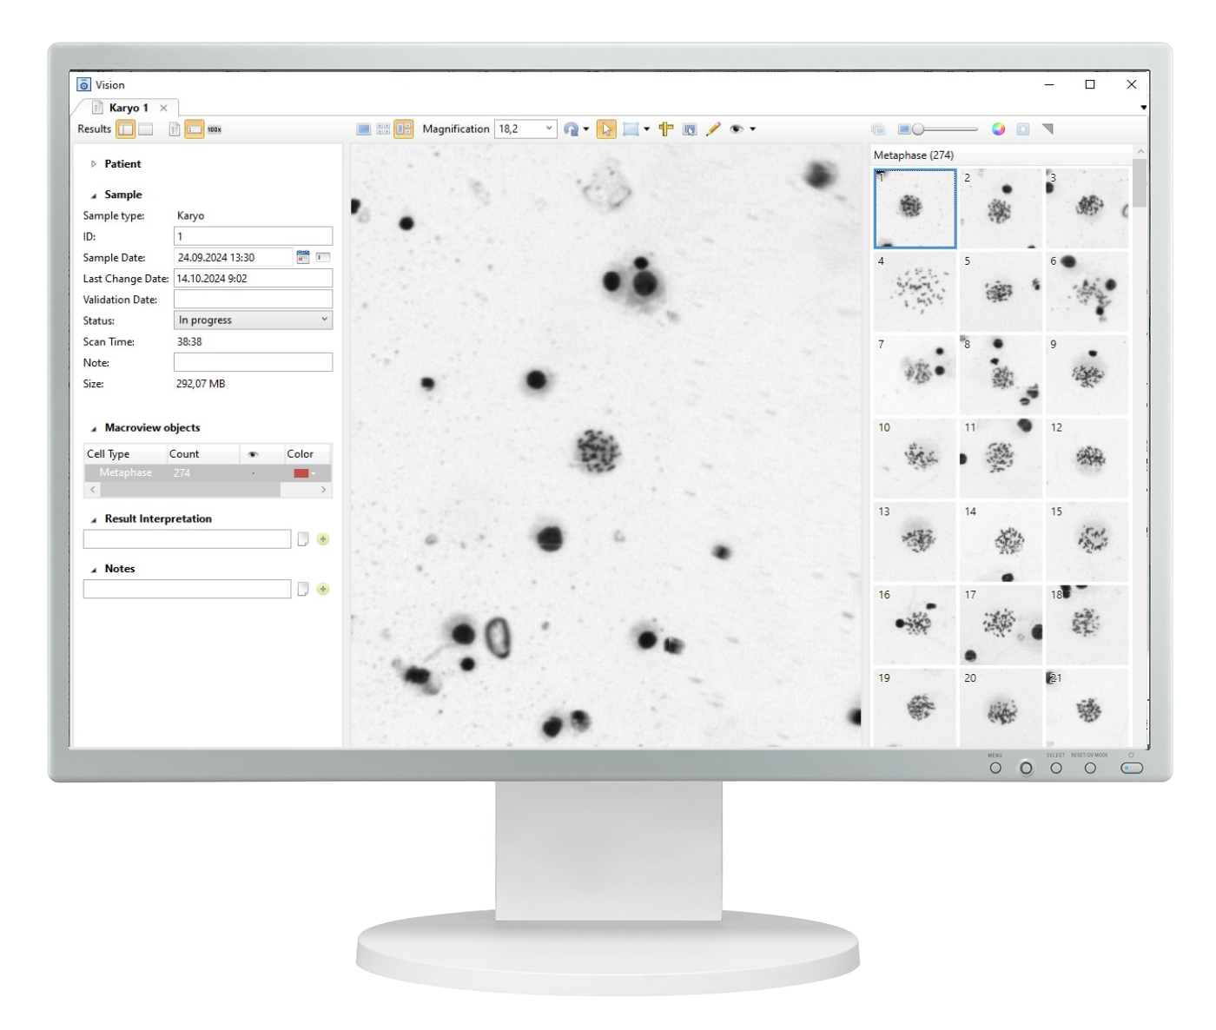The width and height of the screenshot is (1216, 1030).
Task: Toggle the left results panel layout button
Action: click(x=126, y=129)
